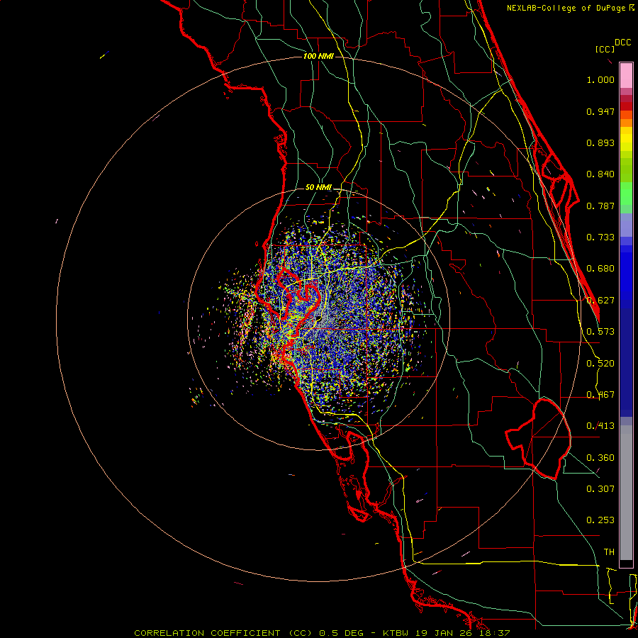Click the NEXLAB-College of DuPage credit text

[x=566, y=8]
